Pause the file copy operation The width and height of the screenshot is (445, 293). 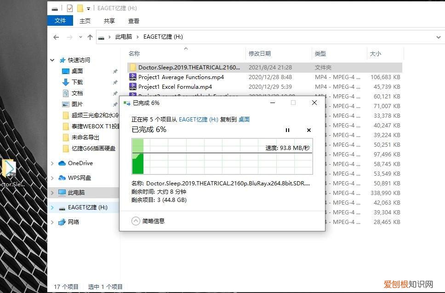(x=287, y=130)
